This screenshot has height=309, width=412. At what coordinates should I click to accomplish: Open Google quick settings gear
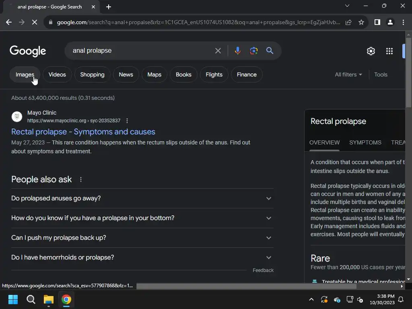click(x=371, y=51)
